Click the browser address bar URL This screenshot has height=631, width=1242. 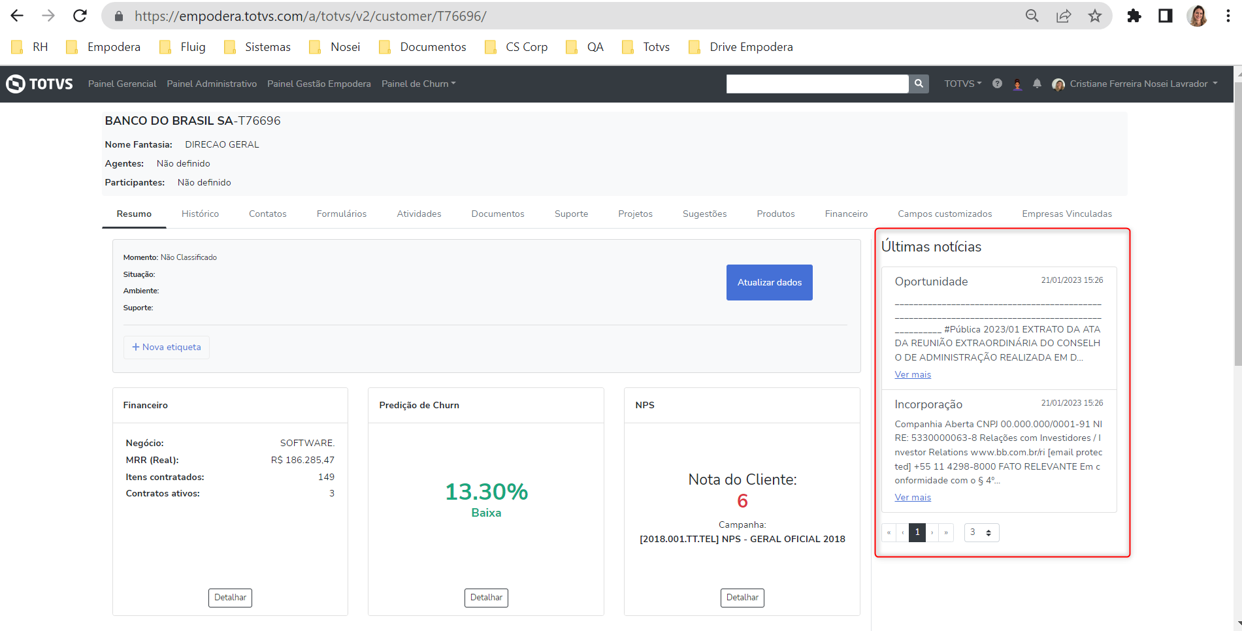310,16
